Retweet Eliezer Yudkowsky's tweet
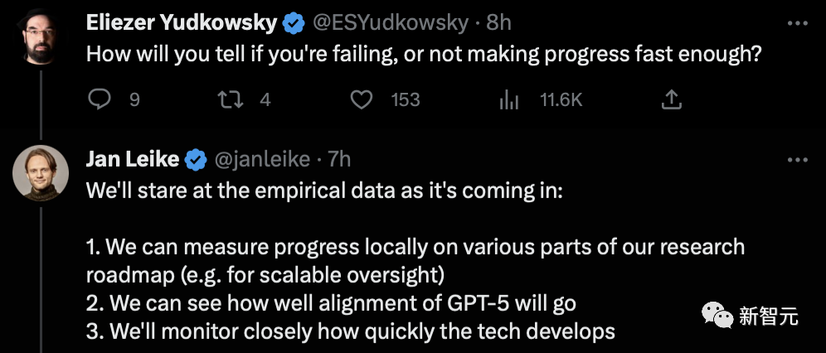This screenshot has width=826, height=353. pos(231,99)
